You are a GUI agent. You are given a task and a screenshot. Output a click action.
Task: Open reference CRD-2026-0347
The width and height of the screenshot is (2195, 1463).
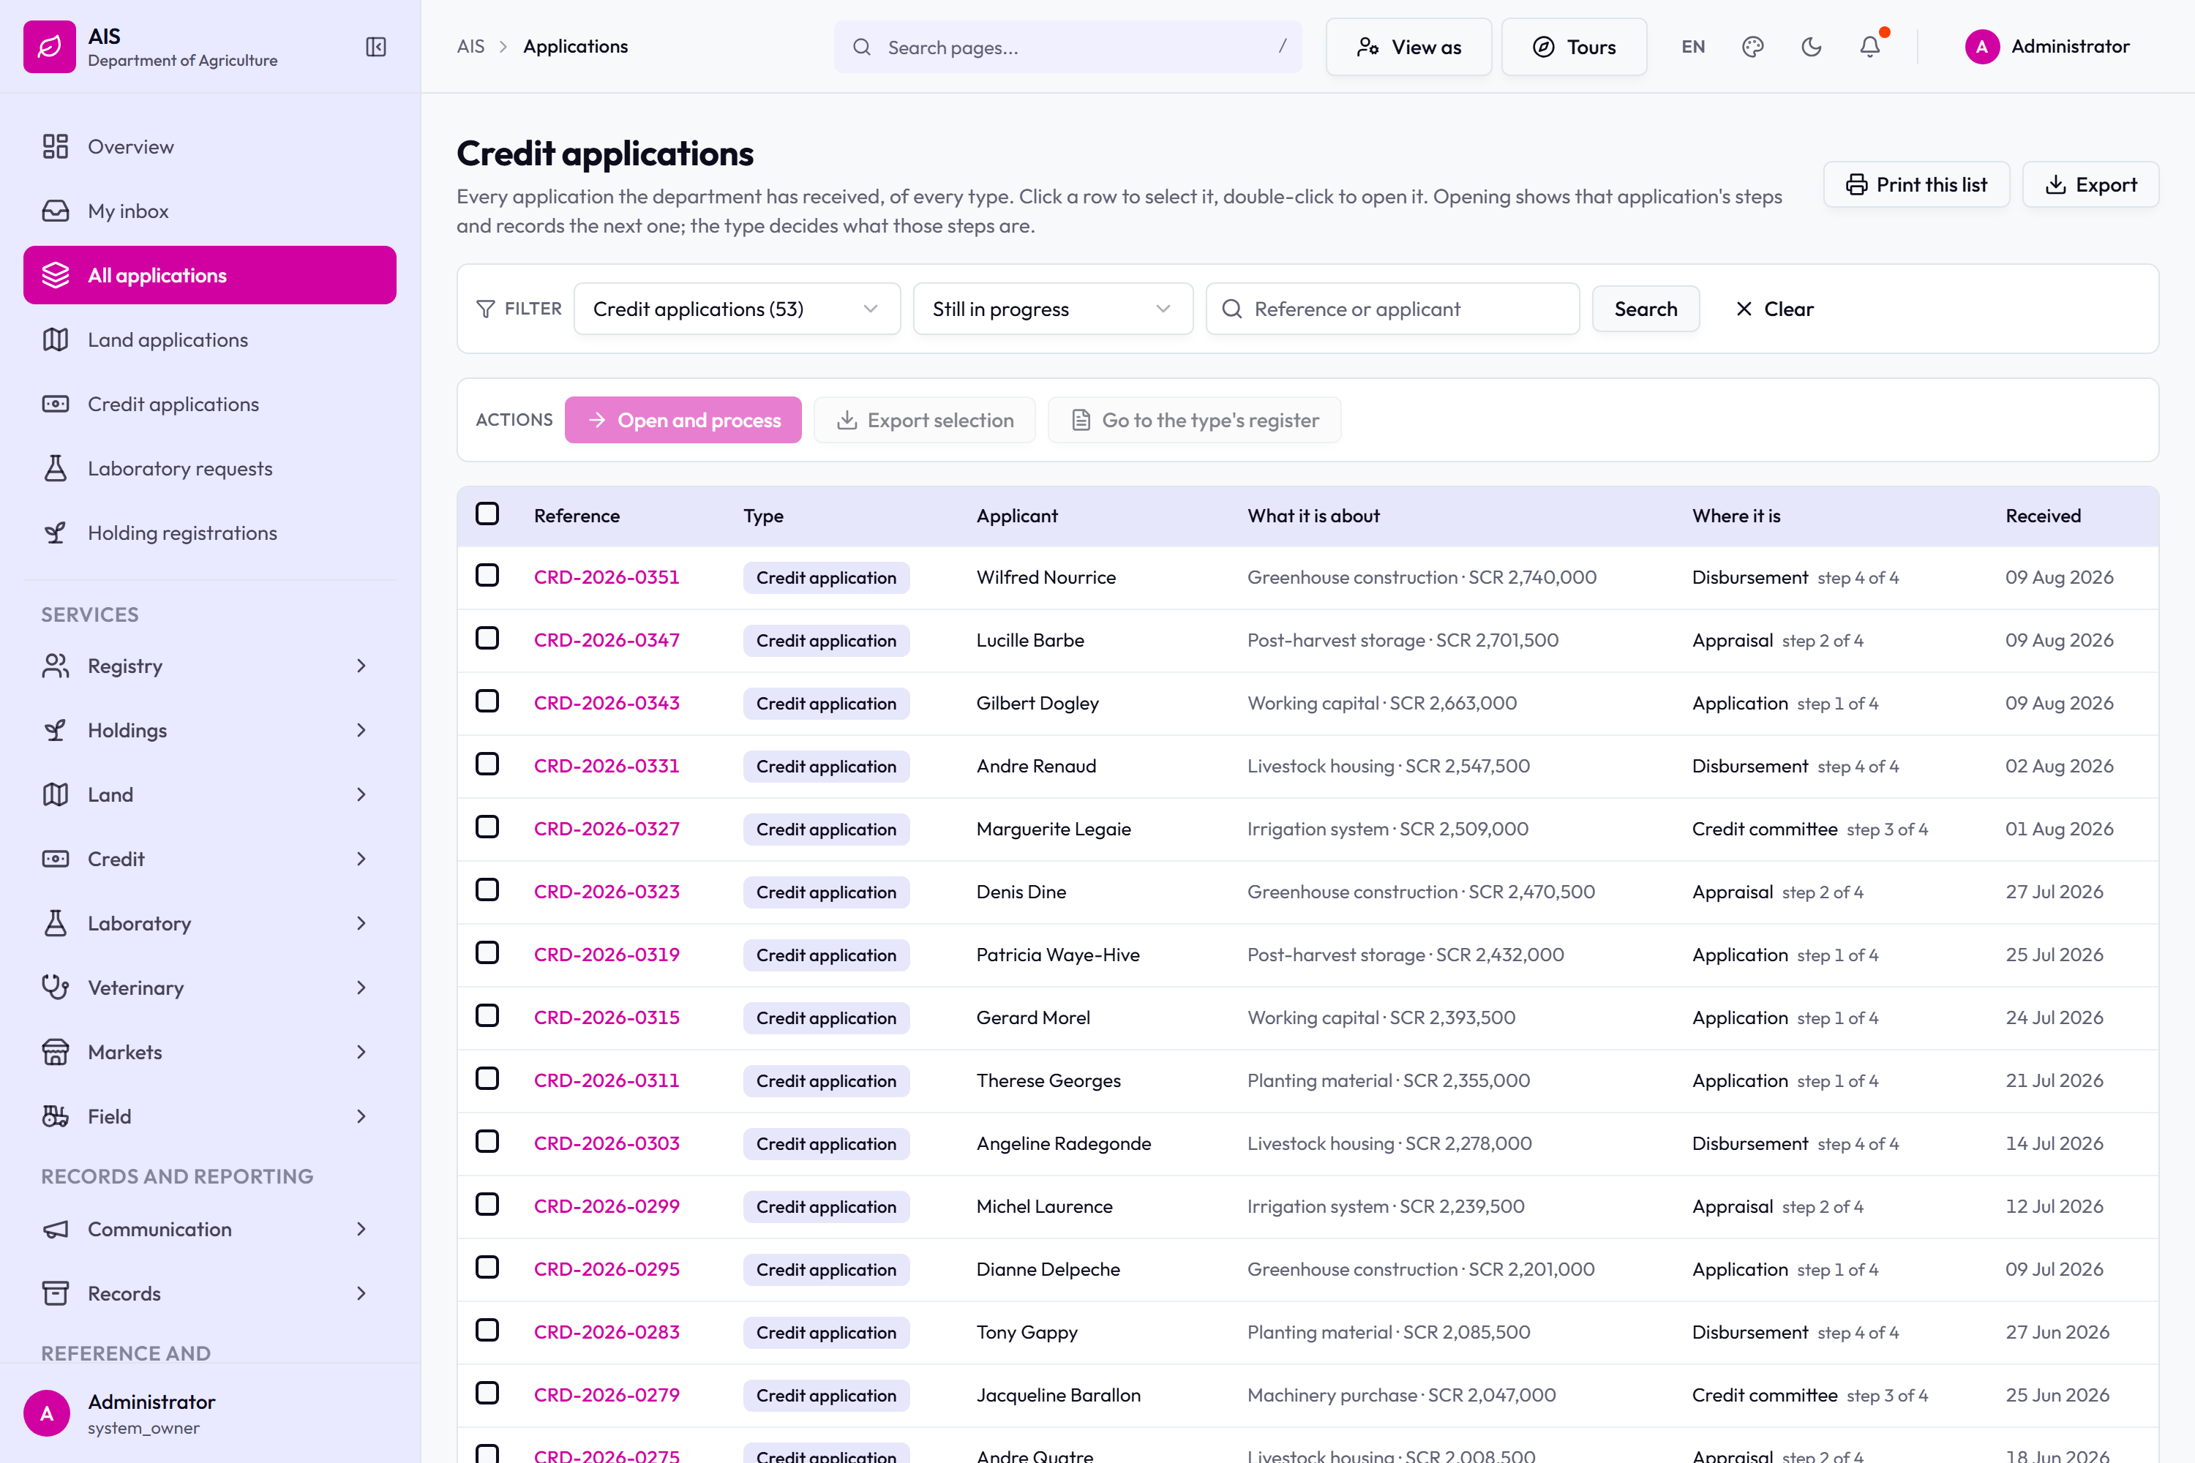(607, 640)
